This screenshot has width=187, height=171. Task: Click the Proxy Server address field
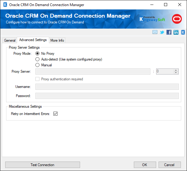point(93,72)
